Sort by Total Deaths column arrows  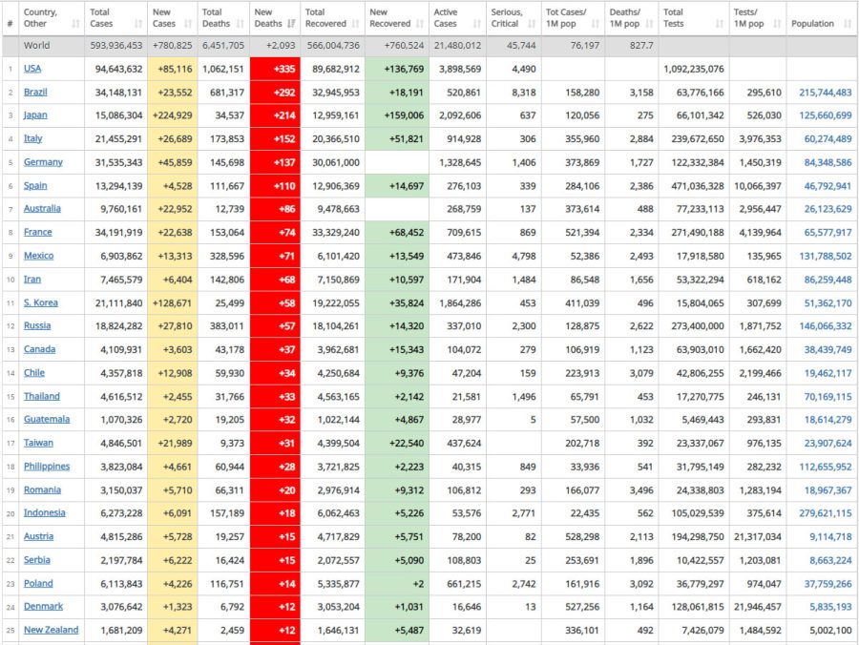[x=240, y=24]
